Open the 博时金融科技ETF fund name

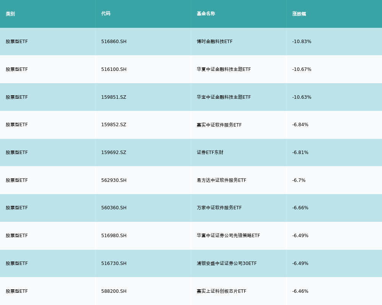215,42
